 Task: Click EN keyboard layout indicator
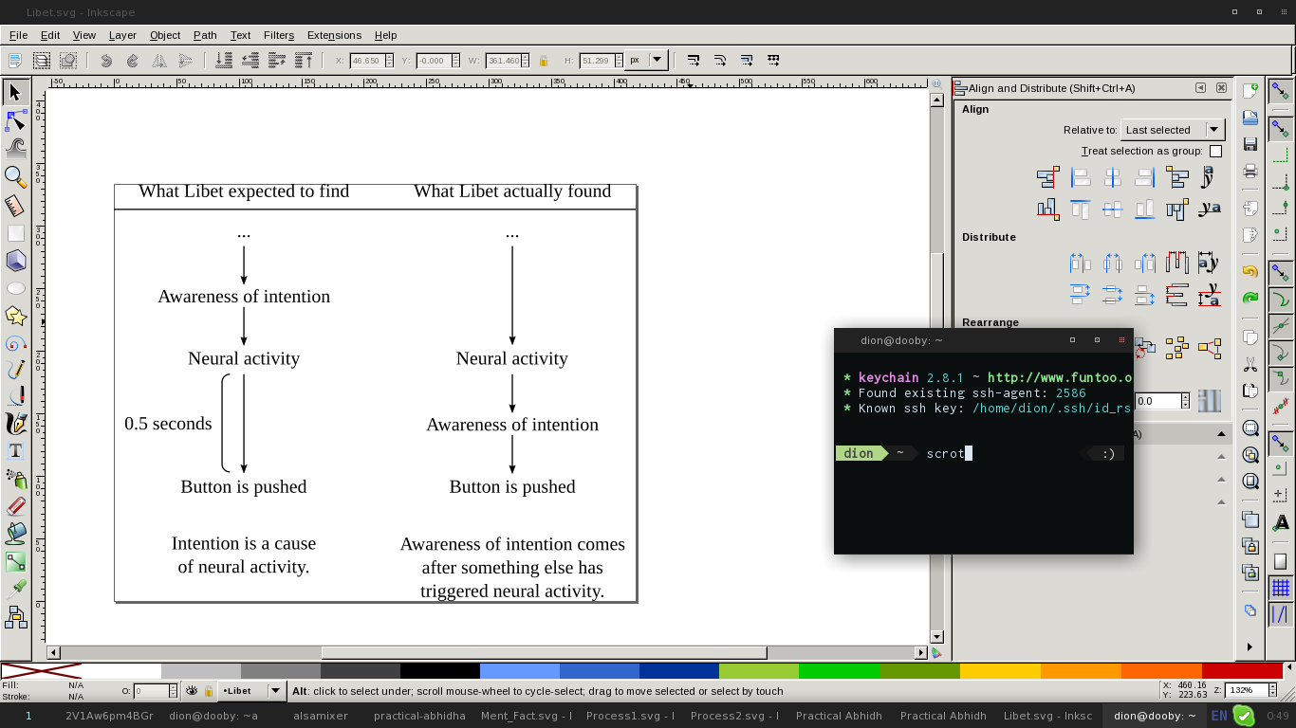click(1219, 716)
